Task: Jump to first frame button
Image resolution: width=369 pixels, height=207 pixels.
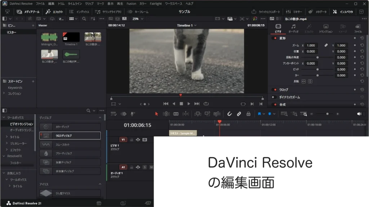Action: 166,104
